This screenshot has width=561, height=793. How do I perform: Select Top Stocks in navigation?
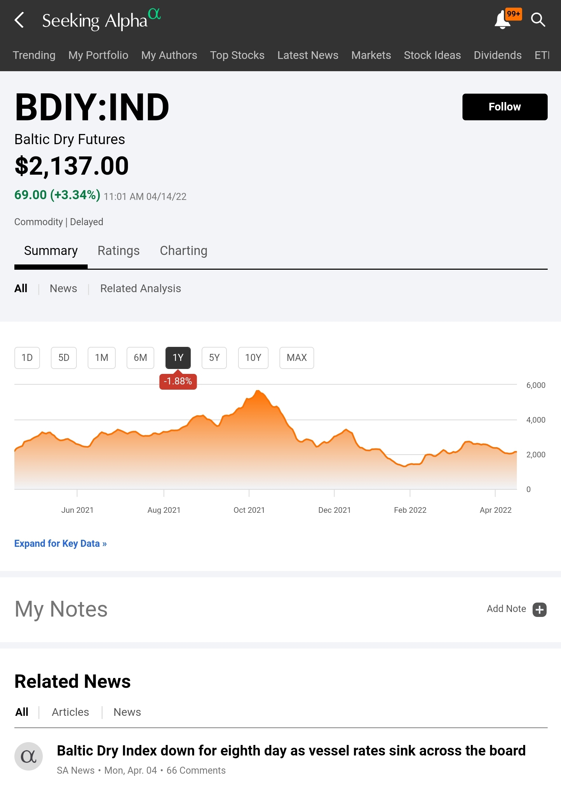click(237, 55)
